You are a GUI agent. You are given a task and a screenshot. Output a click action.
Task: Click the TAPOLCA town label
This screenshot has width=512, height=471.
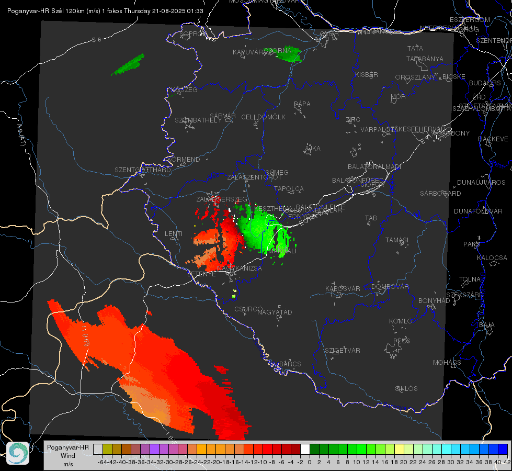click(x=289, y=188)
